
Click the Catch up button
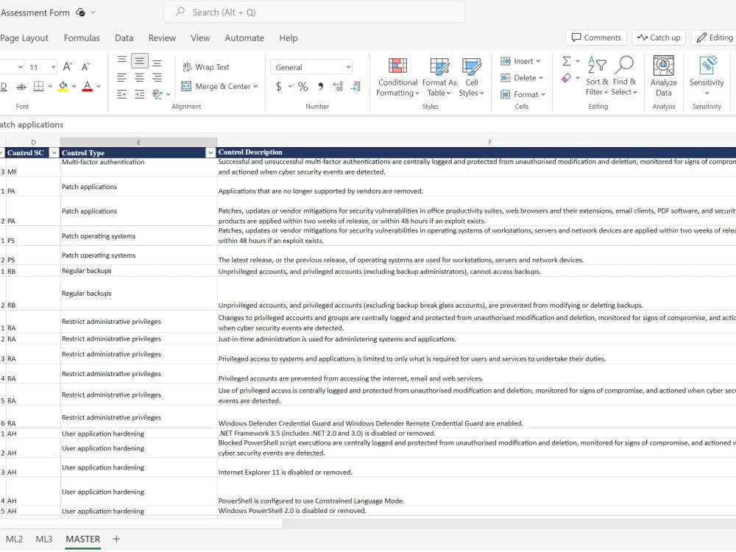pyautogui.click(x=658, y=37)
